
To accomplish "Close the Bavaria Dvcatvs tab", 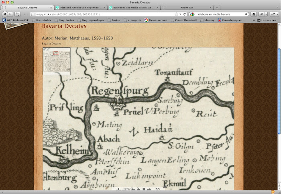I will [51, 8].
